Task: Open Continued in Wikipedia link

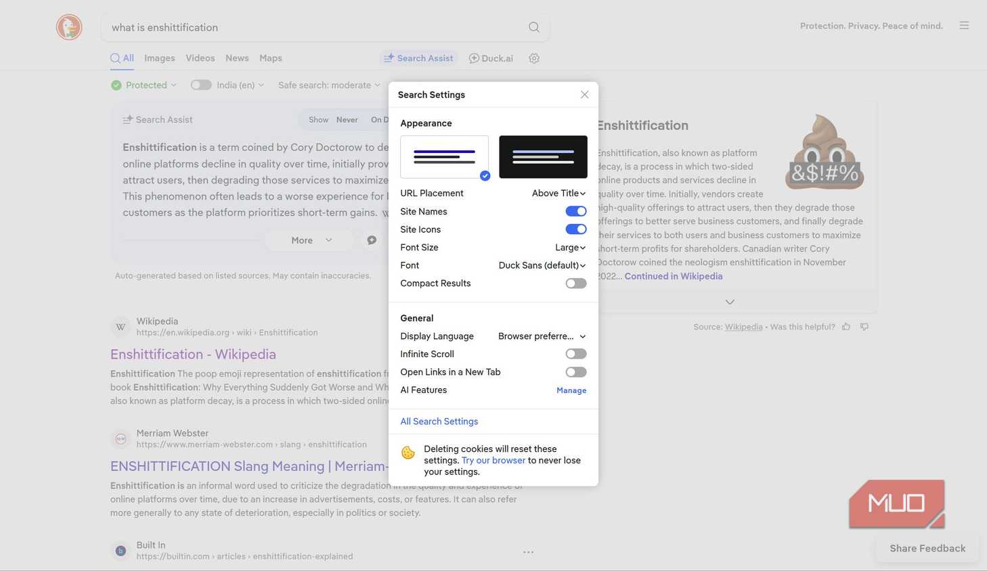Action: coord(674,276)
